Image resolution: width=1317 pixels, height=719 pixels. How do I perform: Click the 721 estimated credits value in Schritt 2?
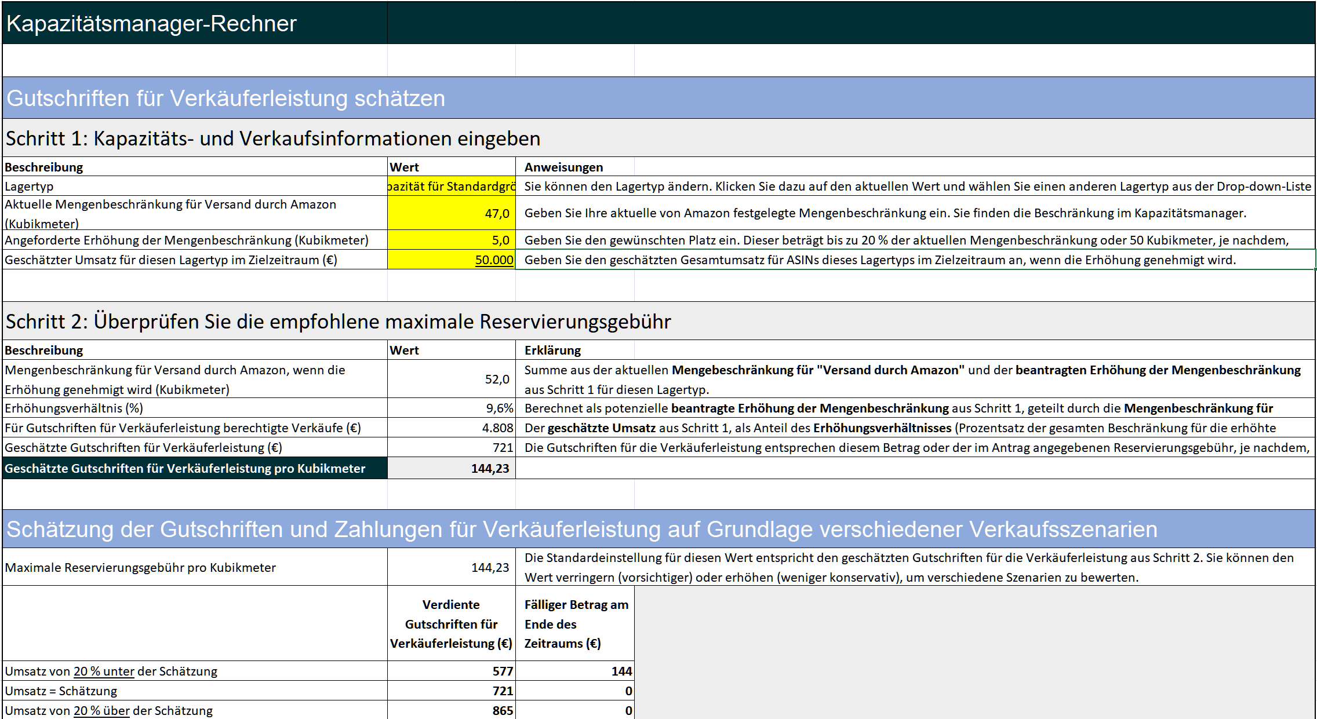point(451,447)
